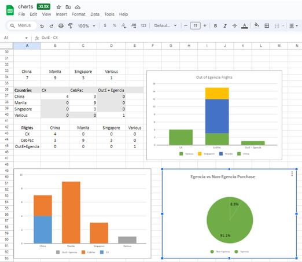Image resolution: width=302 pixels, height=262 pixels.
Task: Click the blue Manila bar segment
Action: 217,116
